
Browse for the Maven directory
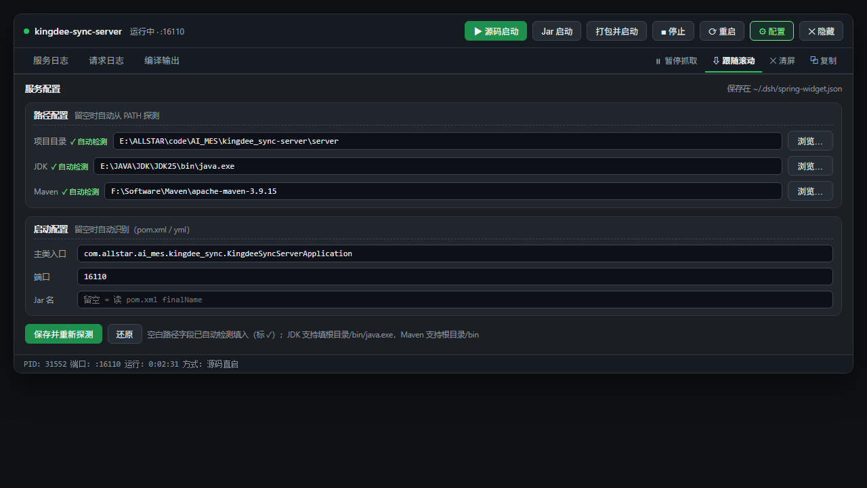pos(810,191)
